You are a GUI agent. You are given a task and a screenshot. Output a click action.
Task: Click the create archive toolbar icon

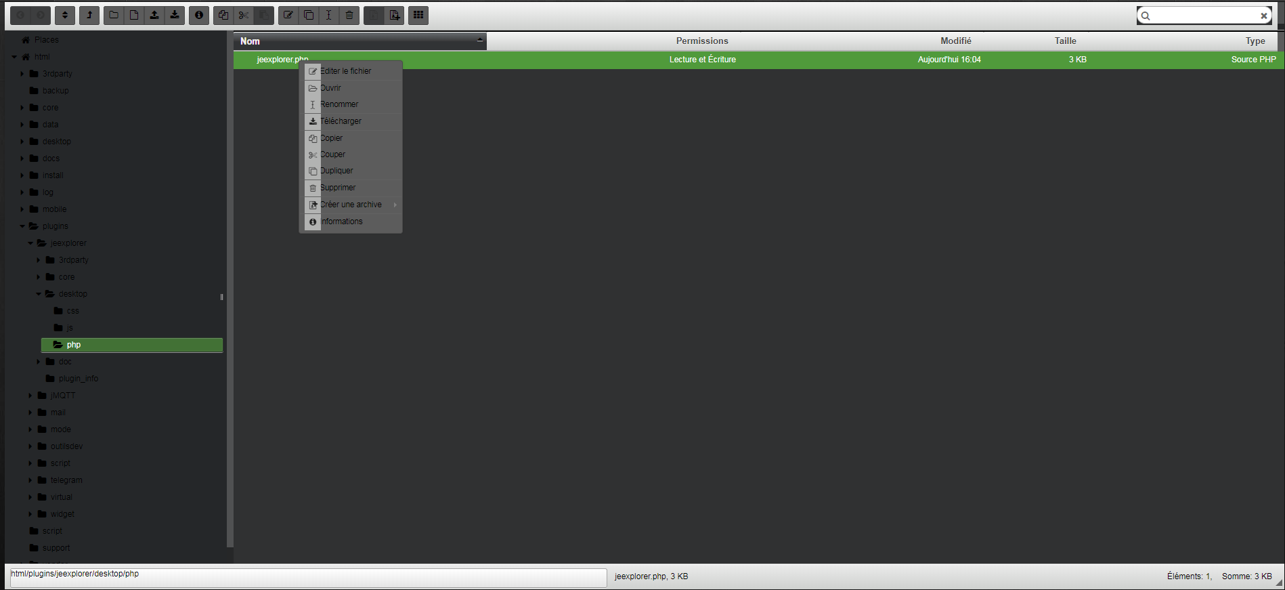click(x=394, y=15)
